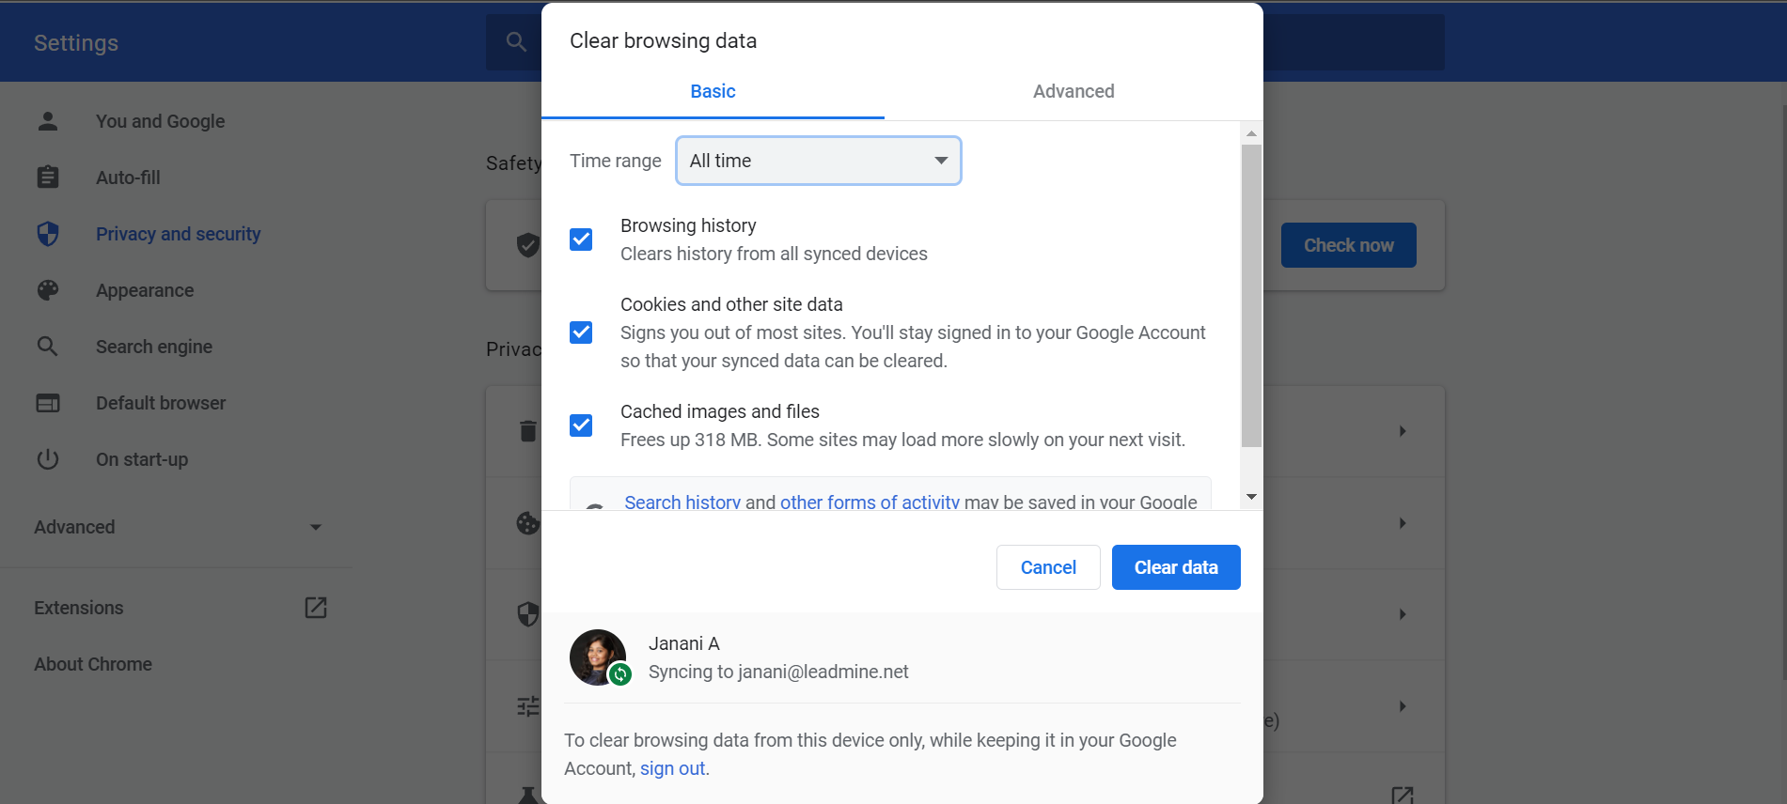1787x804 pixels.
Task: Click the dialog scrollbar down arrow
Action: 1251,497
